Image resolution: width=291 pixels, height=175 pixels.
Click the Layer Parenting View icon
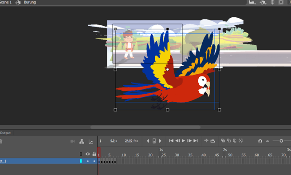tap(82, 141)
